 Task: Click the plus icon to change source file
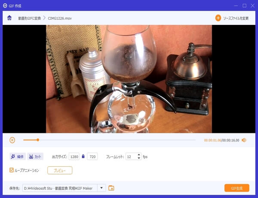pyautogui.click(x=218, y=18)
